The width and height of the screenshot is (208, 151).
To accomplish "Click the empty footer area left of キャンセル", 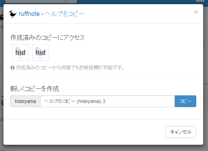I will tap(86, 132).
